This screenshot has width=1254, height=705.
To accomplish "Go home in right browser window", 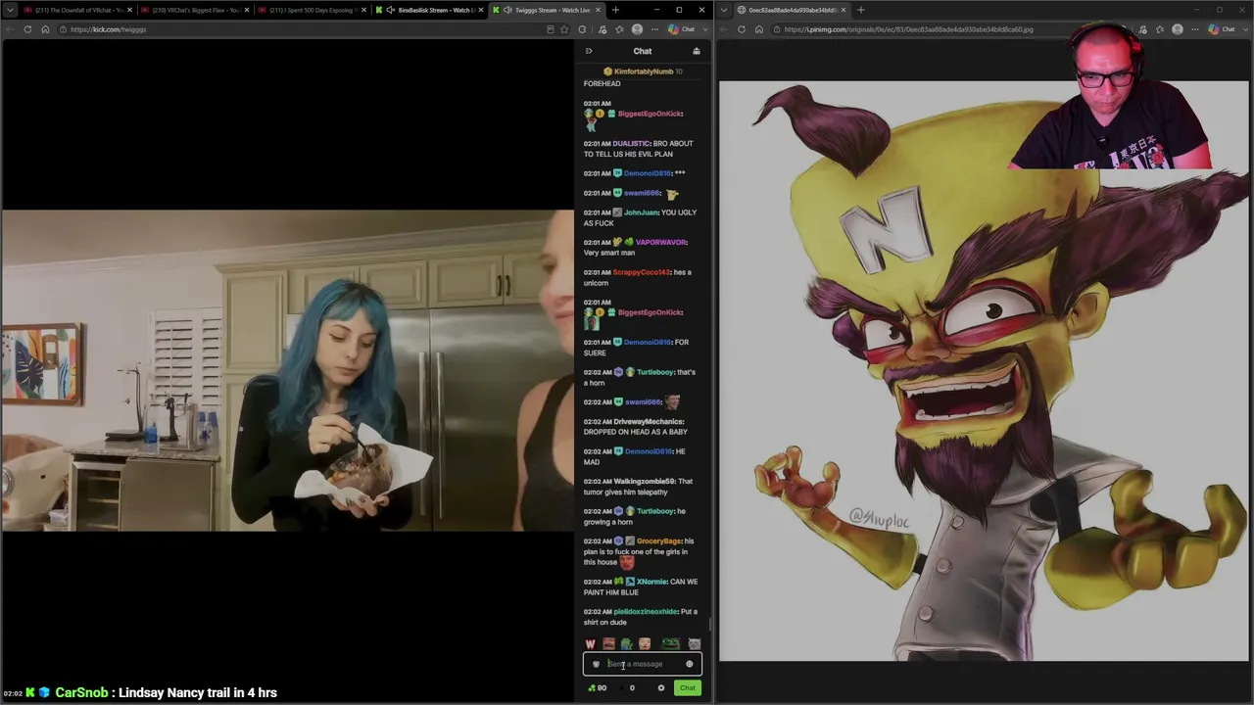I will click(x=759, y=29).
